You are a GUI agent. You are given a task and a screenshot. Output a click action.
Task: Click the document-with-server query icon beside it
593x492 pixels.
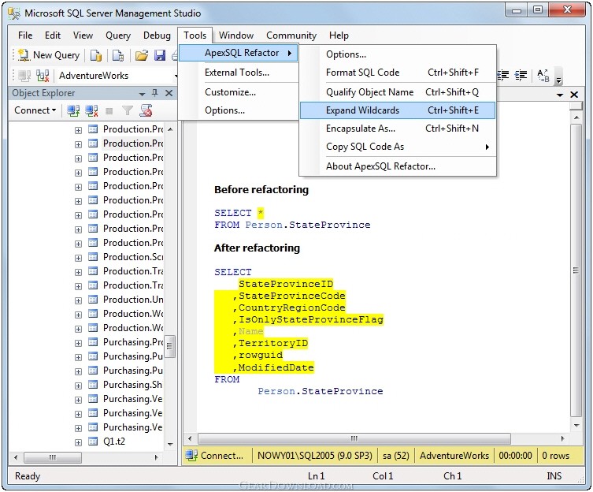[118, 56]
